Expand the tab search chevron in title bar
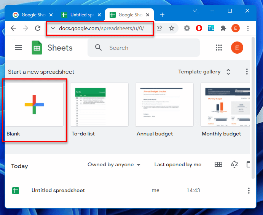The width and height of the screenshot is (263, 215). point(195,11)
